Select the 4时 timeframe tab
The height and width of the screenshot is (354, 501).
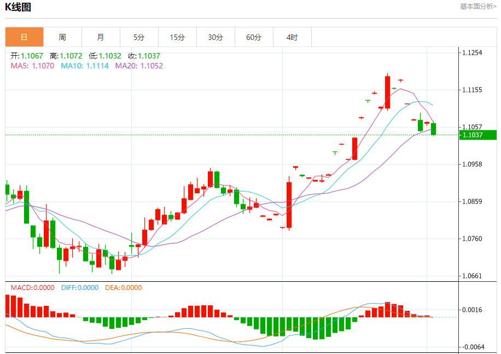292,37
